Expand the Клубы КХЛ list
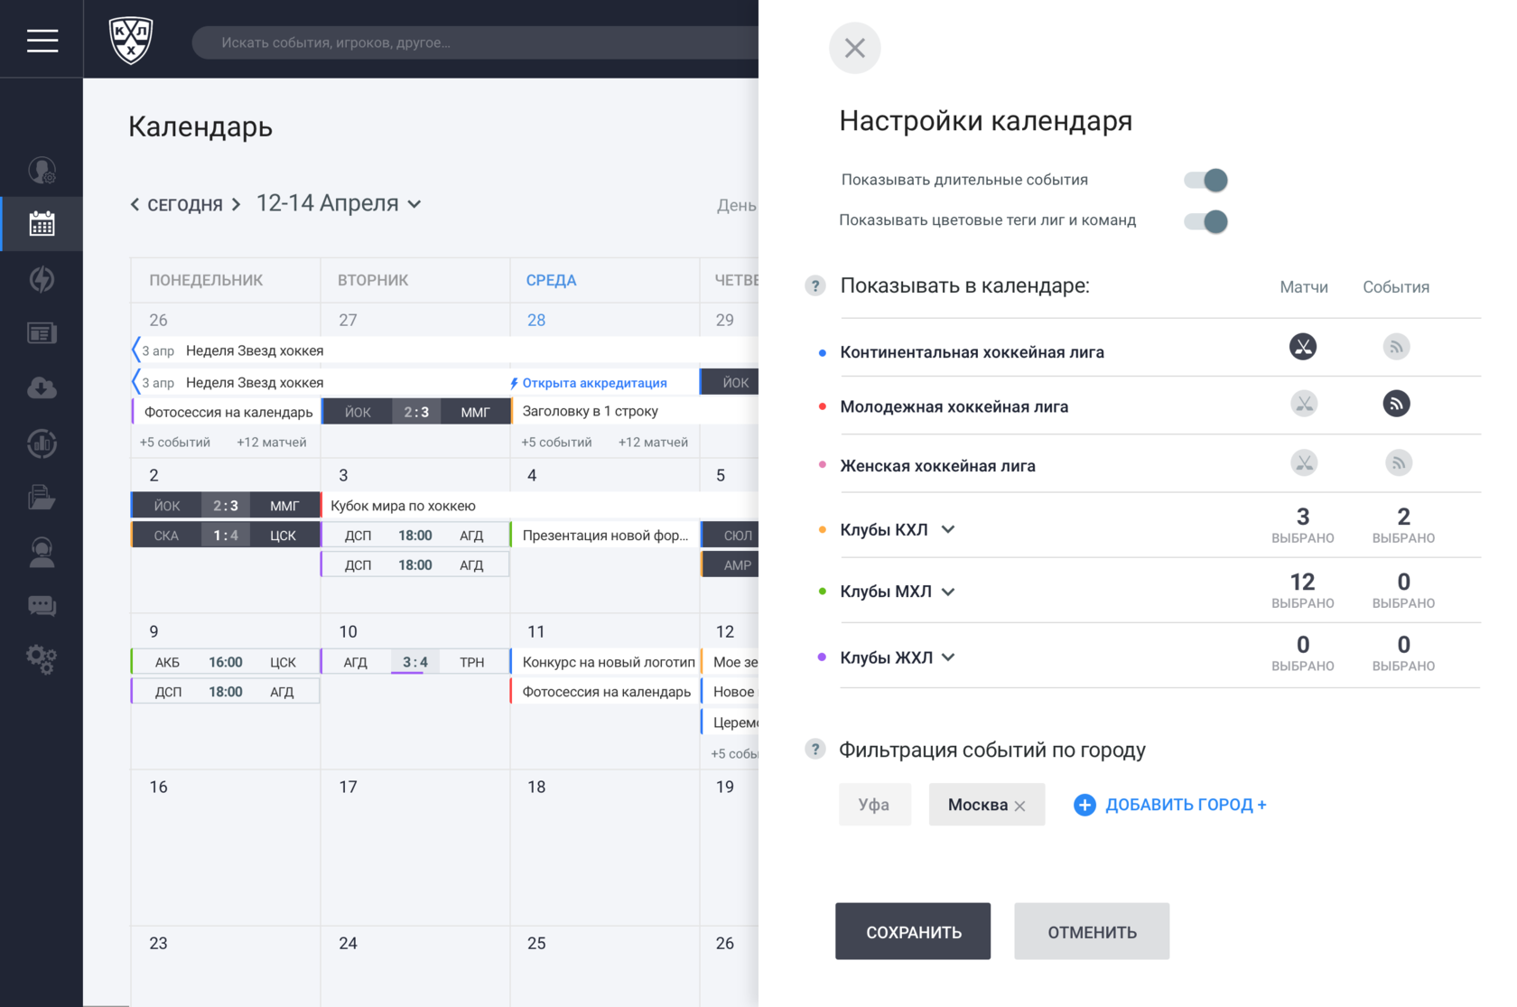1517x1007 pixels. (x=947, y=529)
